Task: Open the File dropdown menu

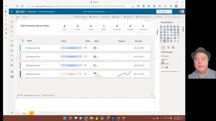Action: (18, 17)
